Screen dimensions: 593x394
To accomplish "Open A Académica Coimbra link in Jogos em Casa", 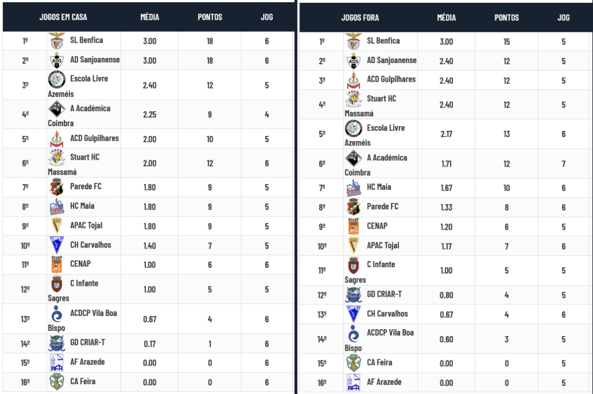I will point(90,108).
